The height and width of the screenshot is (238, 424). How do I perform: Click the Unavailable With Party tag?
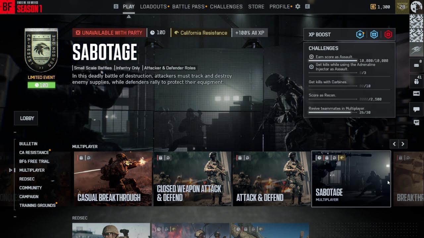click(x=109, y=33)
